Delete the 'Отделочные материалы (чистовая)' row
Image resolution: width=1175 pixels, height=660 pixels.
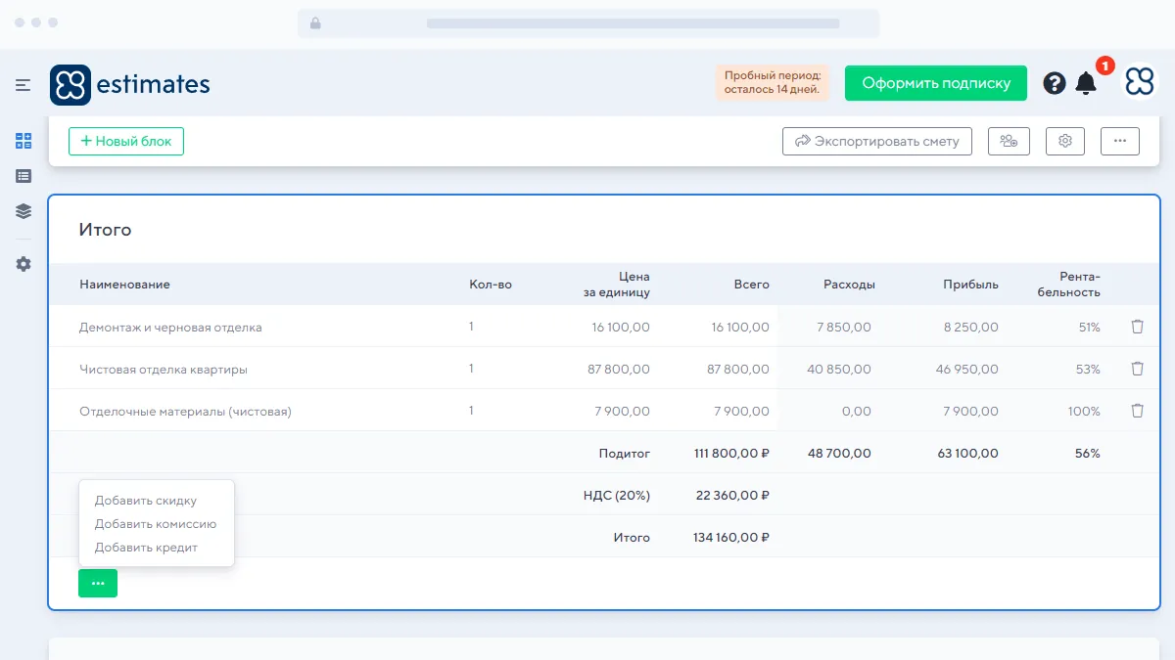click(1137, 411)
